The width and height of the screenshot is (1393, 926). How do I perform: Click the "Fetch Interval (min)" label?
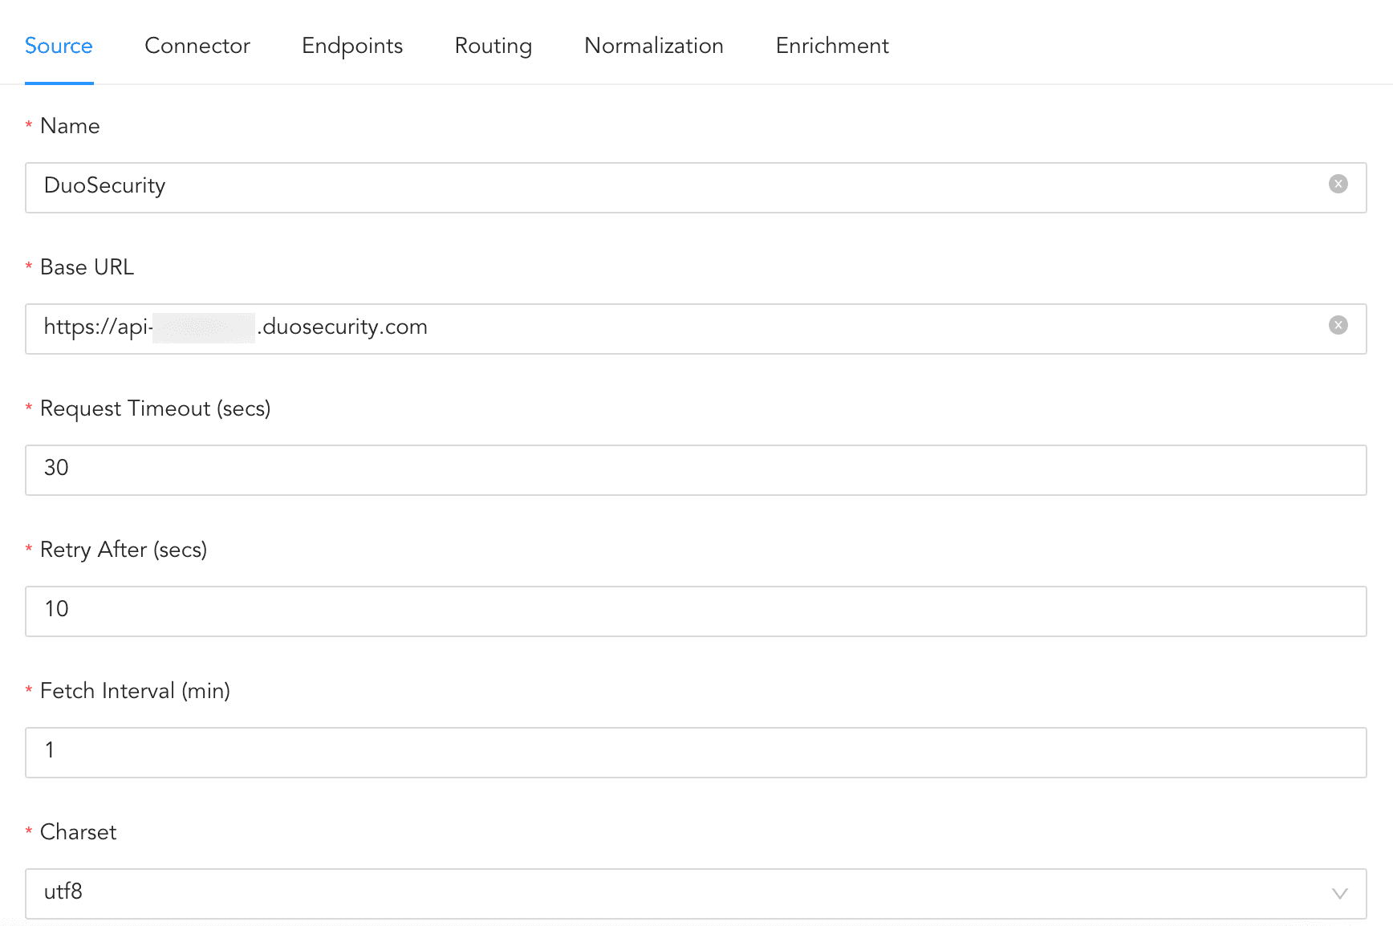[x=135, y=691]
